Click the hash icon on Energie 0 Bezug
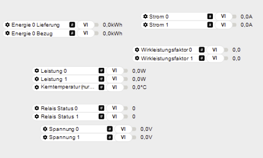 (72, 33)
